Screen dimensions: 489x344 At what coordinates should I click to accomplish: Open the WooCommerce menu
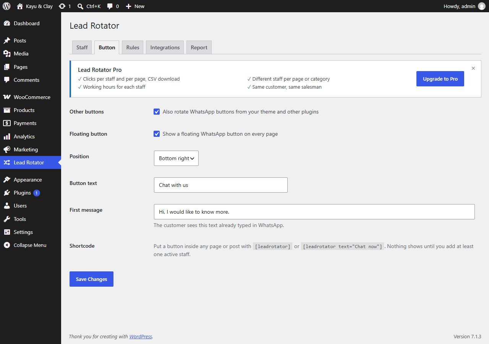click(31, 97)
